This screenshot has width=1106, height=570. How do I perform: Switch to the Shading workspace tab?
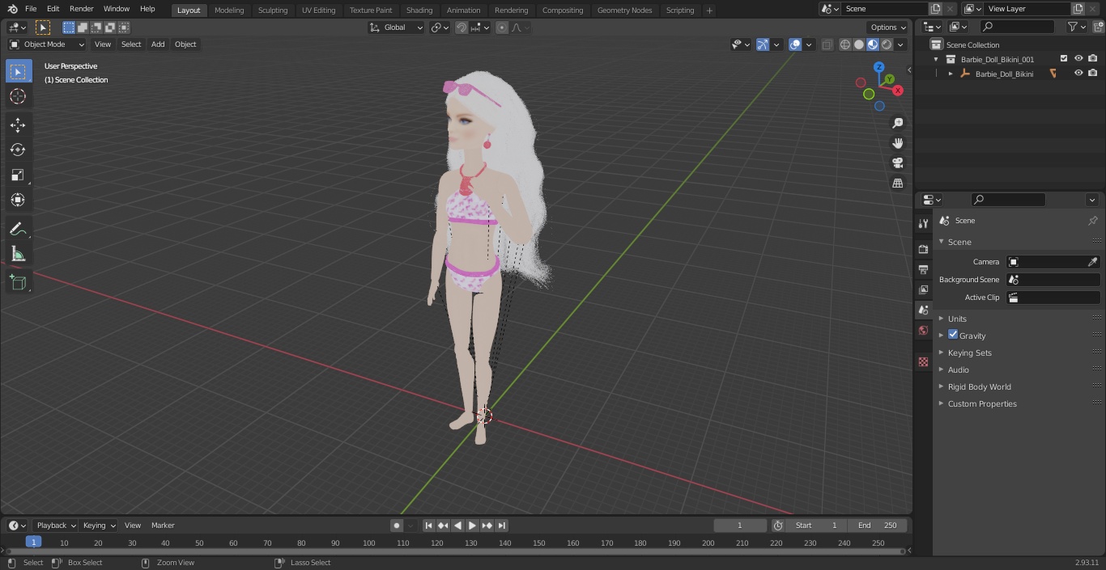(x=419, y=10)
